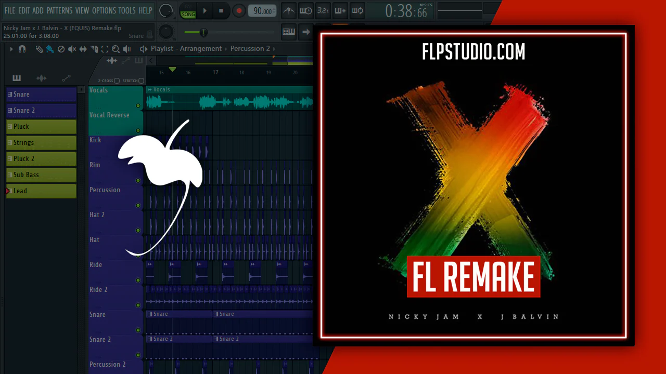
Task: Open the FILE menu
Action: click(x=10, y=10)
